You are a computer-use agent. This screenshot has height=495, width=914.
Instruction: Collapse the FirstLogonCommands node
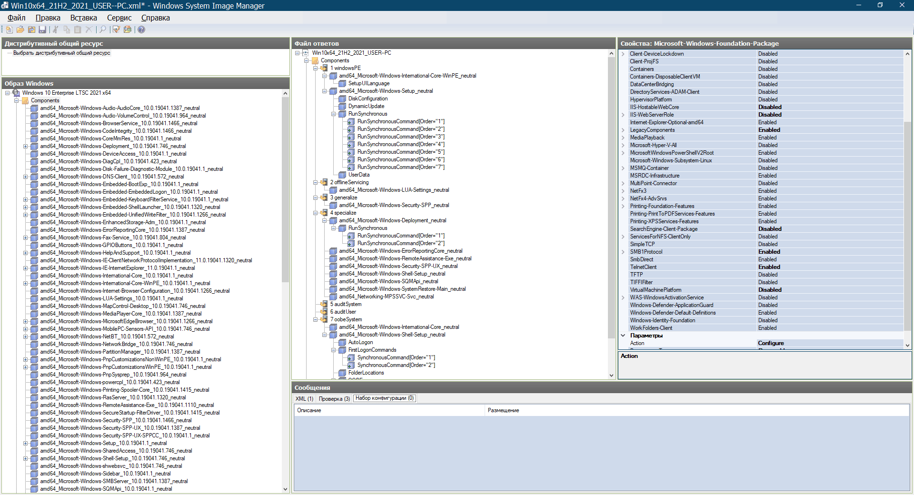334,350
